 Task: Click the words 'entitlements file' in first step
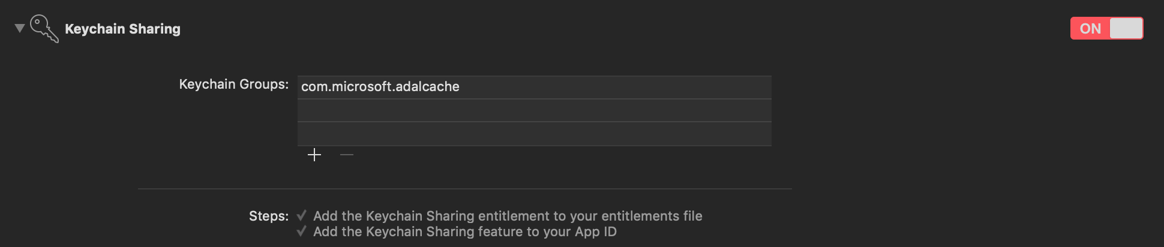click(652, 216)
